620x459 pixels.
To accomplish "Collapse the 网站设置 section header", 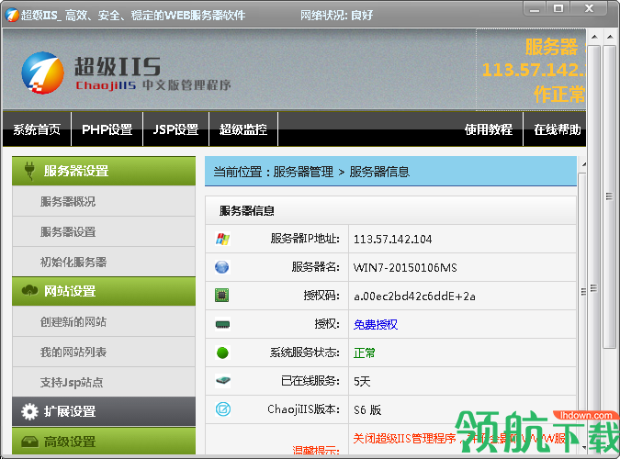I will [104, 291].
